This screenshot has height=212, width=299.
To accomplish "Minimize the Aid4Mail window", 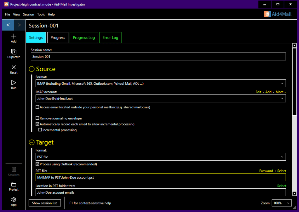I will [265, 4].
